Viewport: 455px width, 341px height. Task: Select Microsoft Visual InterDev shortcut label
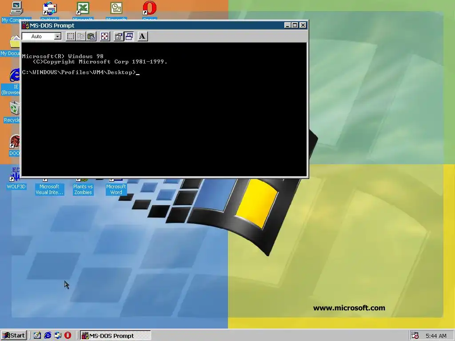[49, 189]
